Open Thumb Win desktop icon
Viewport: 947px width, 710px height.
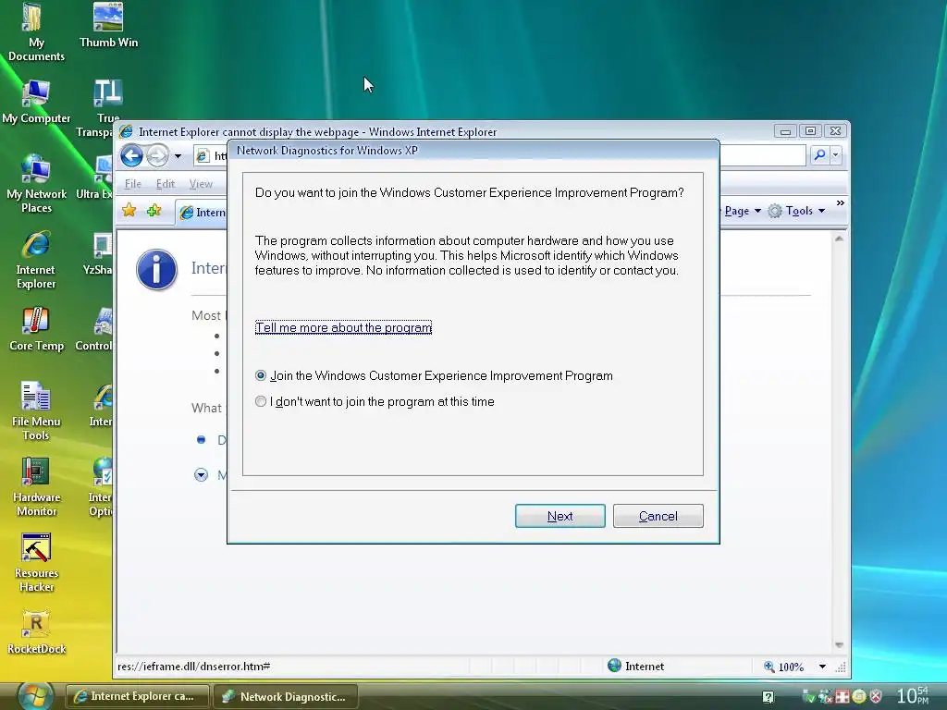[109, 25]
